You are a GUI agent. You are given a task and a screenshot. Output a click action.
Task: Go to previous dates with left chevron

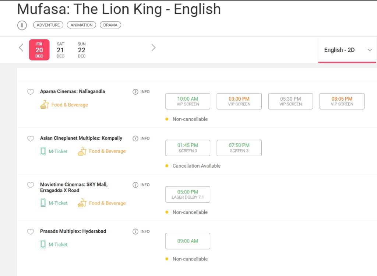coord(21,48)
